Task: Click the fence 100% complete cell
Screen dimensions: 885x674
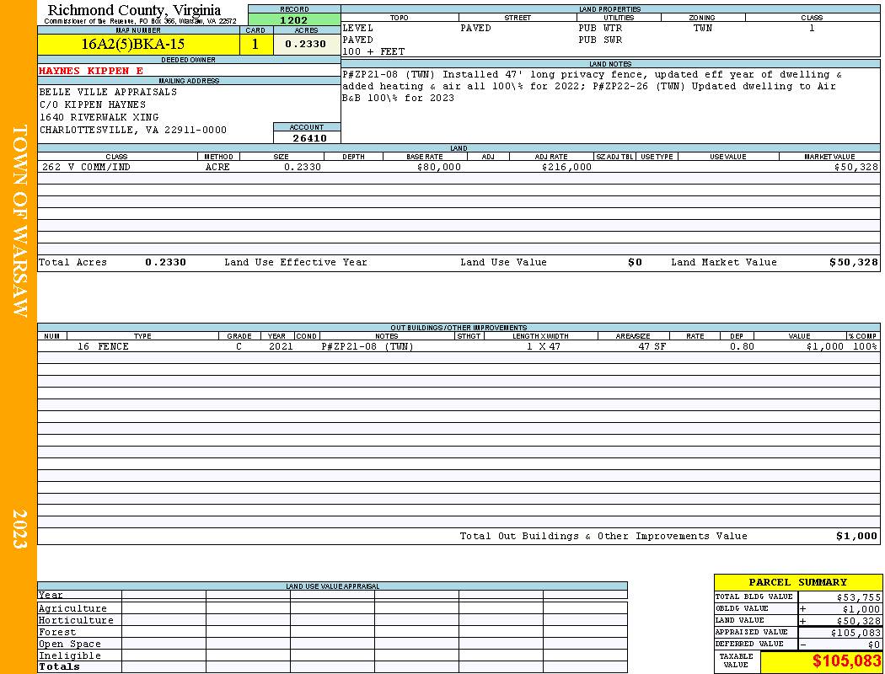Action: coord(865,347)
